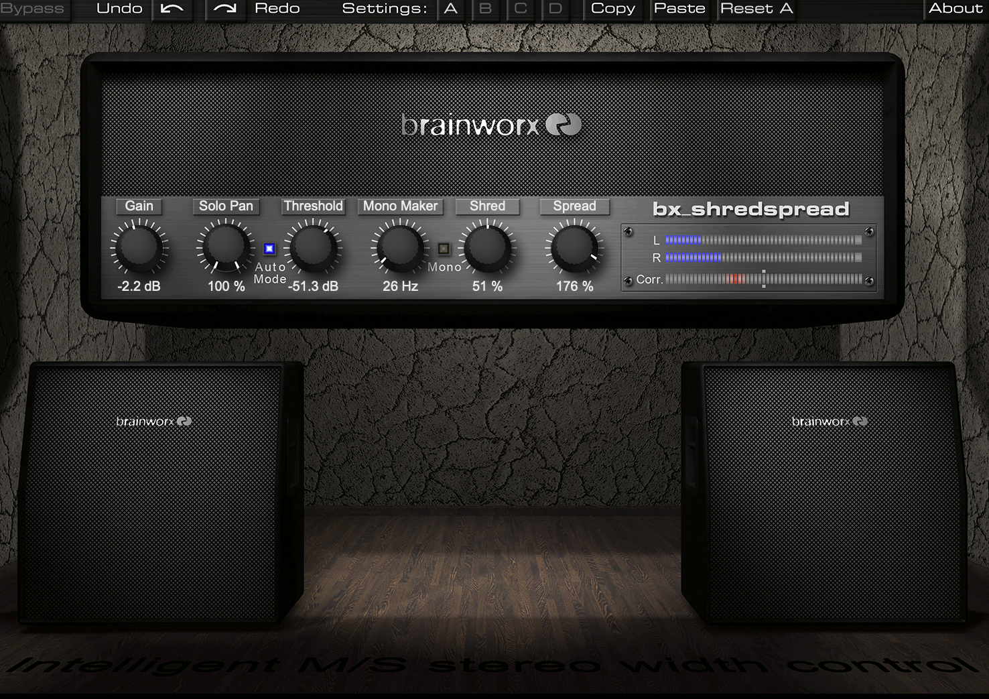Toggle the blue Auto Mode switch
Image resolution: width=989 pixels, height=699 pixels.
(x=269, y=249)
